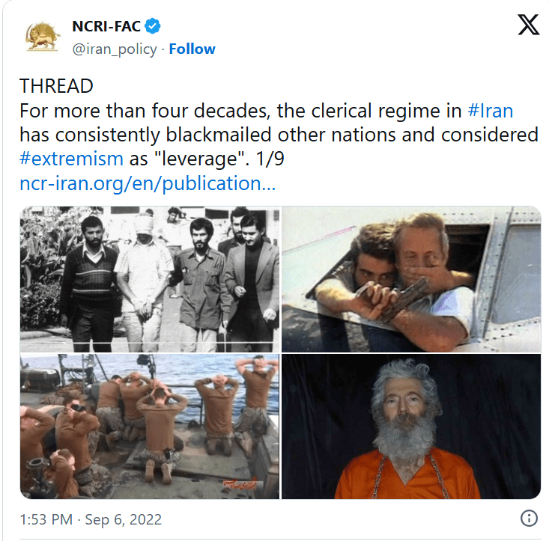Click the 1:53 PM Sep 6, 2022 timestamp
This screenshot has height=541, width=549.
click(x=91, y=519)
